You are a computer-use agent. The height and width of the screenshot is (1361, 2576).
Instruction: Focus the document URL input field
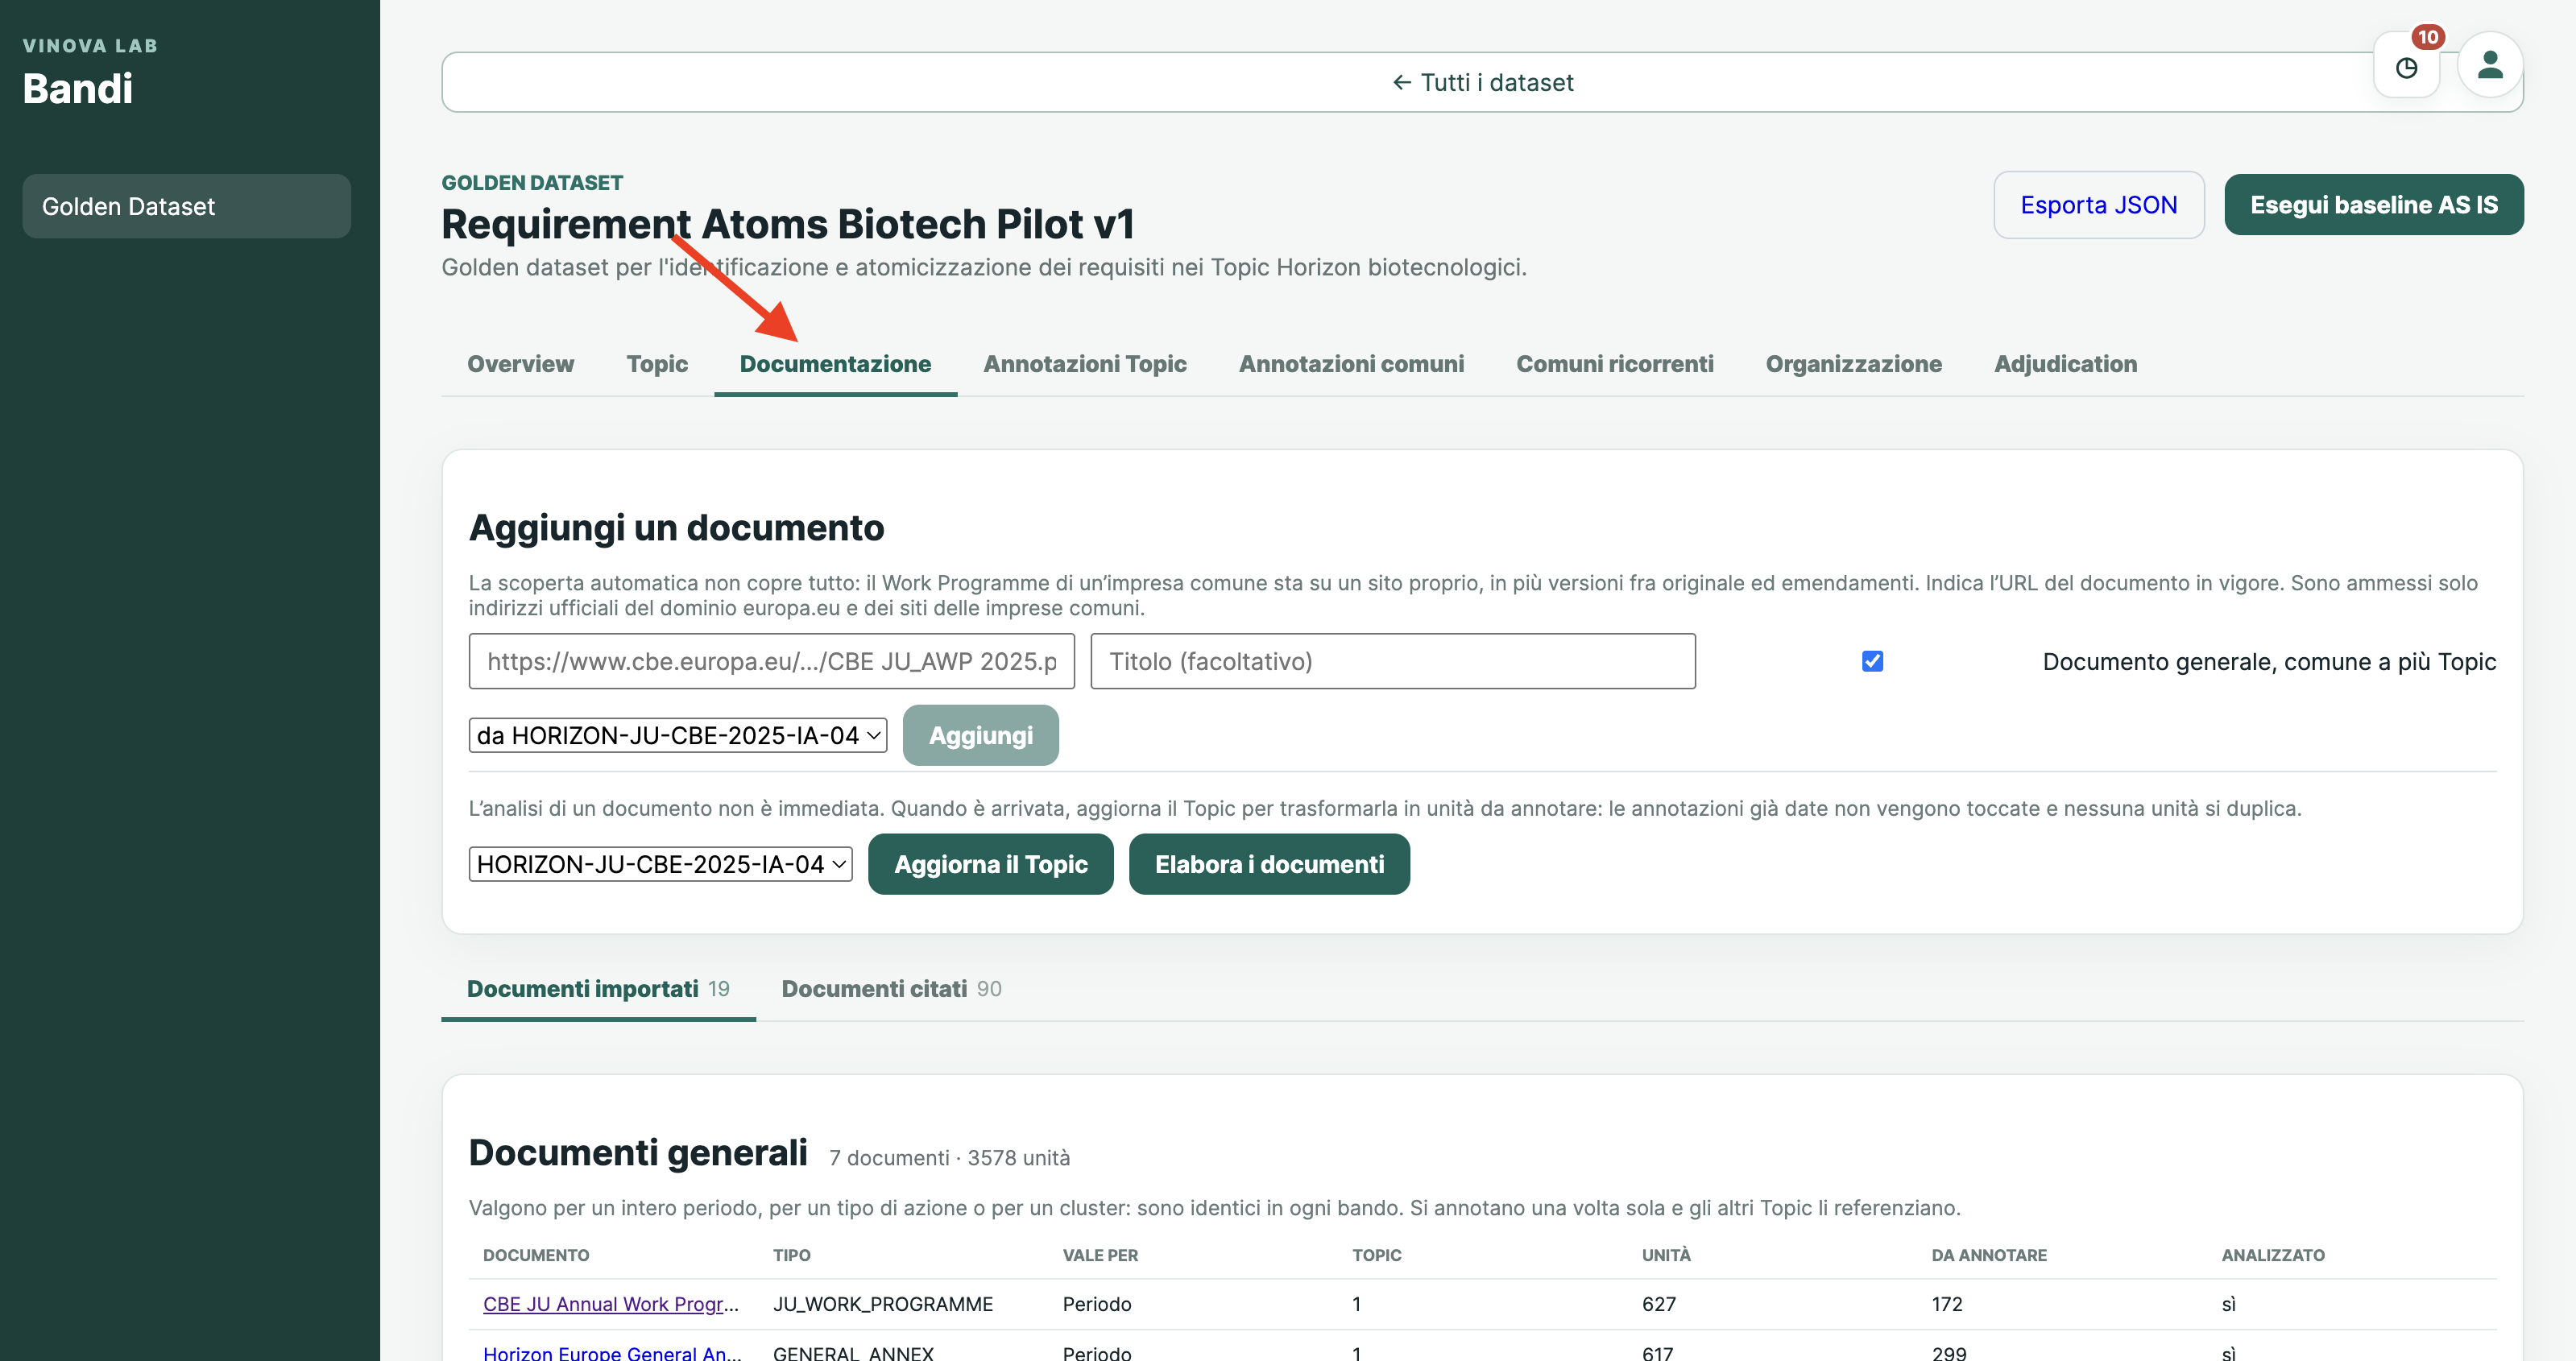pyautogui.click(x=771, y=661)
